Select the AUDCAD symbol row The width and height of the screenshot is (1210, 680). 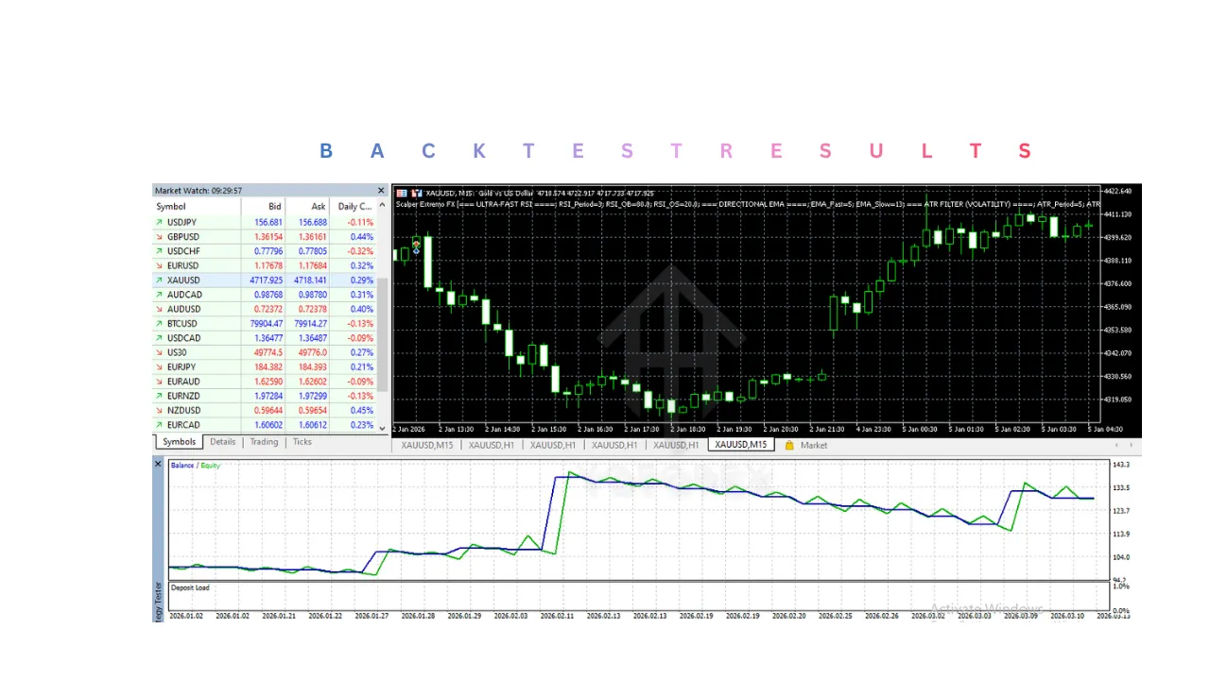coord(265,295)
